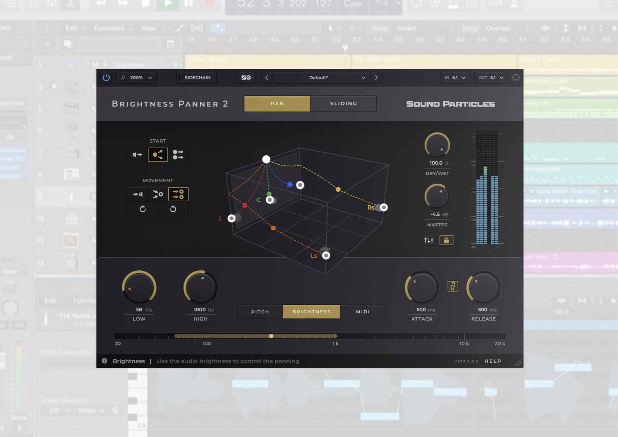This screenshot has height=437, width=618.
Task: Click the RELEASE knob
Action: point(483,287)
